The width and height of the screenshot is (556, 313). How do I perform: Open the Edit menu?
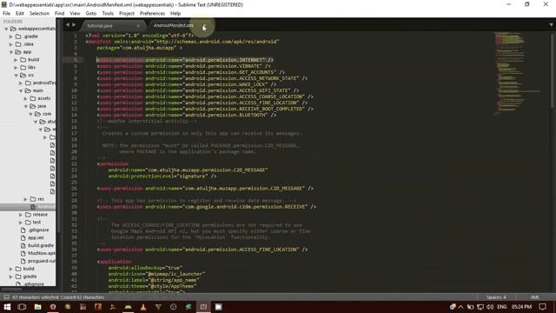[19, 14]
